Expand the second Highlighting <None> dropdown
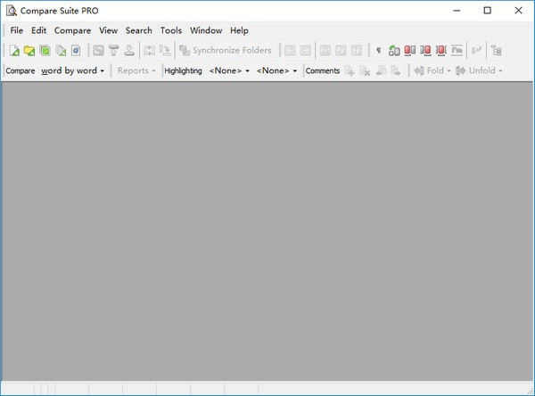The width and height of the screenshot is (535, 396). point(276,70)
